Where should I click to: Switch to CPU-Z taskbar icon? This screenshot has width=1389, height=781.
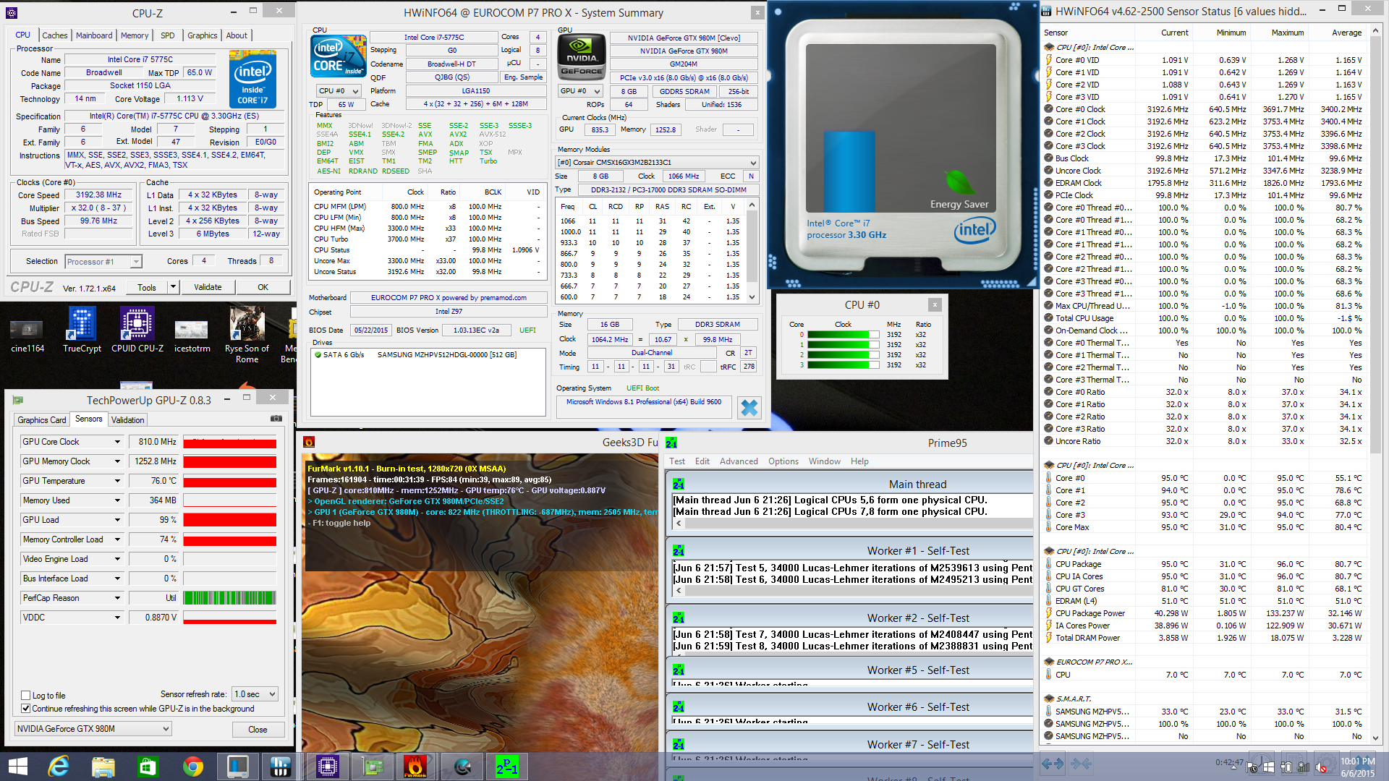click(x=327, y=767)
